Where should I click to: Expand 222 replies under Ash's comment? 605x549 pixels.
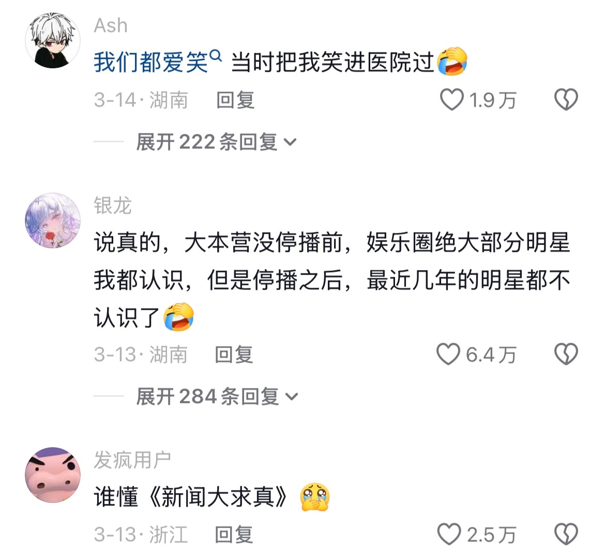pyautogui.click(x=217, y=142)
